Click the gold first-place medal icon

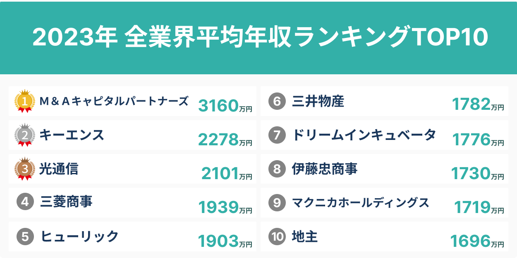(x=24, y=101)
